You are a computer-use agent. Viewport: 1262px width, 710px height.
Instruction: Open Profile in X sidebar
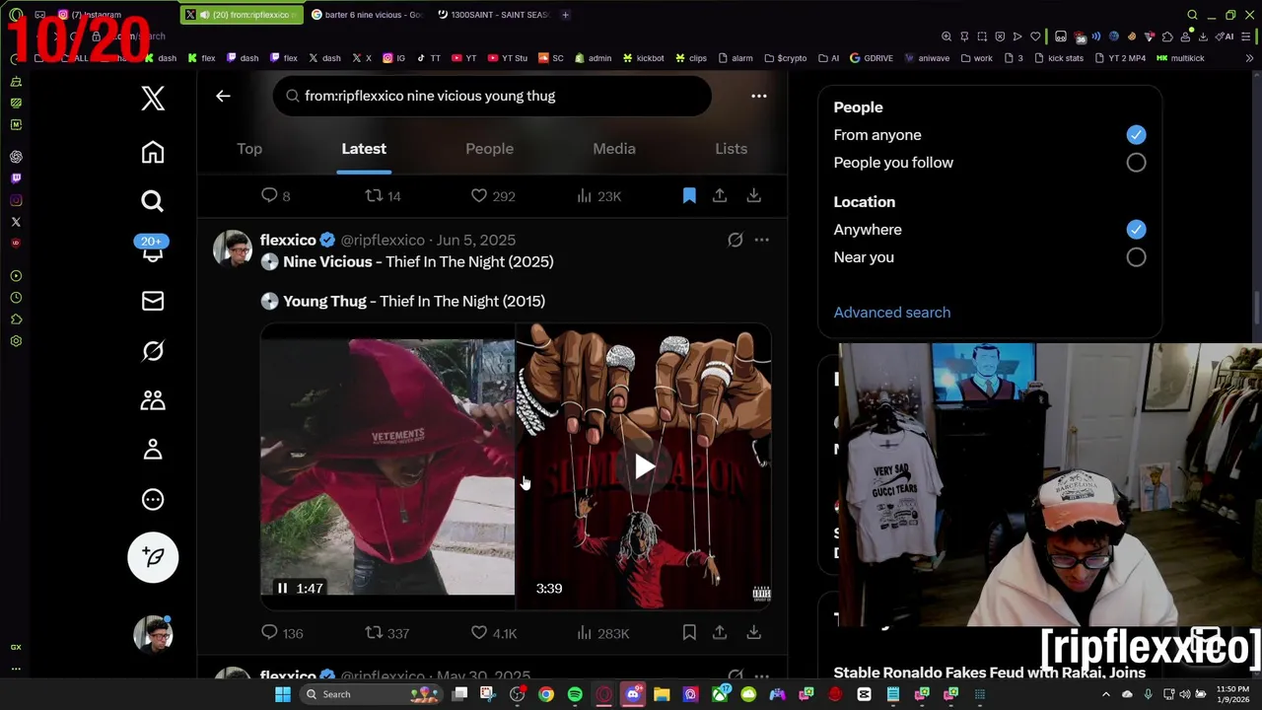click(x=153, y=450)
